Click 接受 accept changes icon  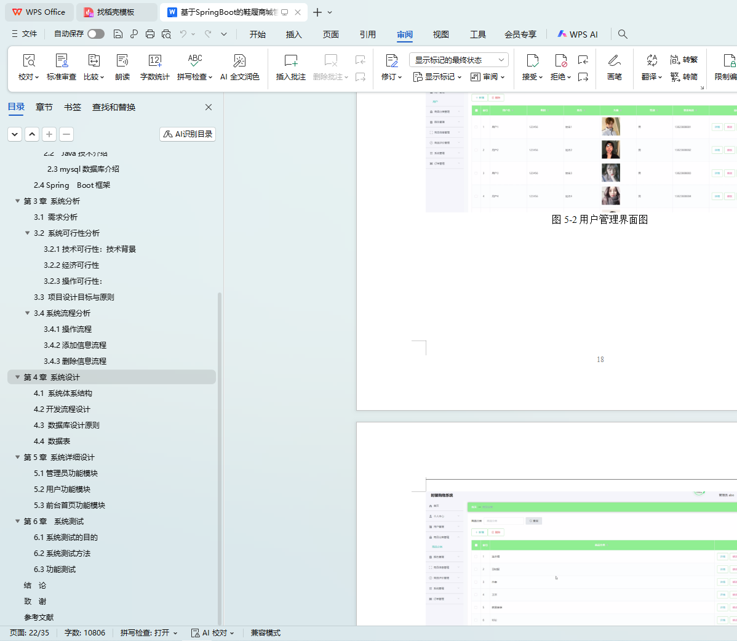[x=533, y=61]
